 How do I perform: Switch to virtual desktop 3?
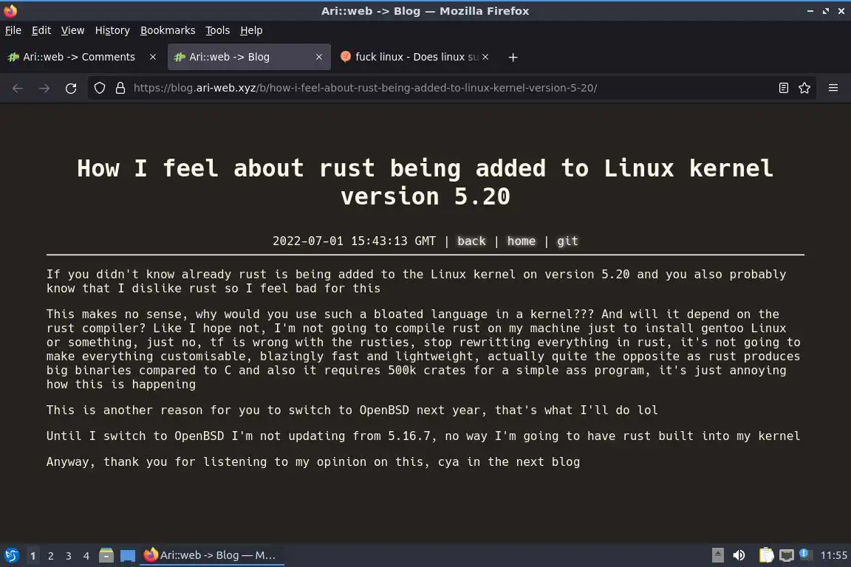(x=69, y=555)
